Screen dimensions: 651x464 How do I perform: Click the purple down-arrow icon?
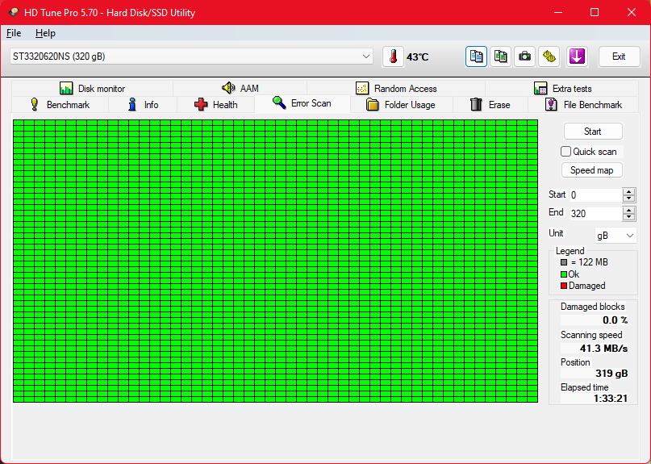click(576, 56)
